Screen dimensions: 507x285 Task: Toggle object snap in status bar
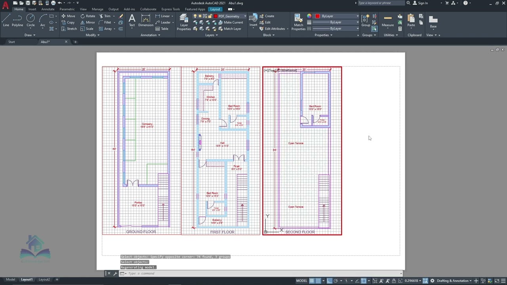click(364, 281)
